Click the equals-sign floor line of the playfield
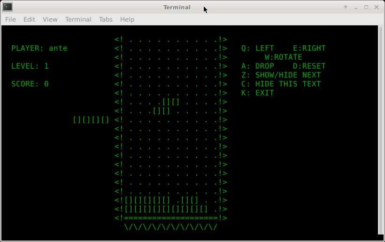385x242 pixels. coord(171,218)
